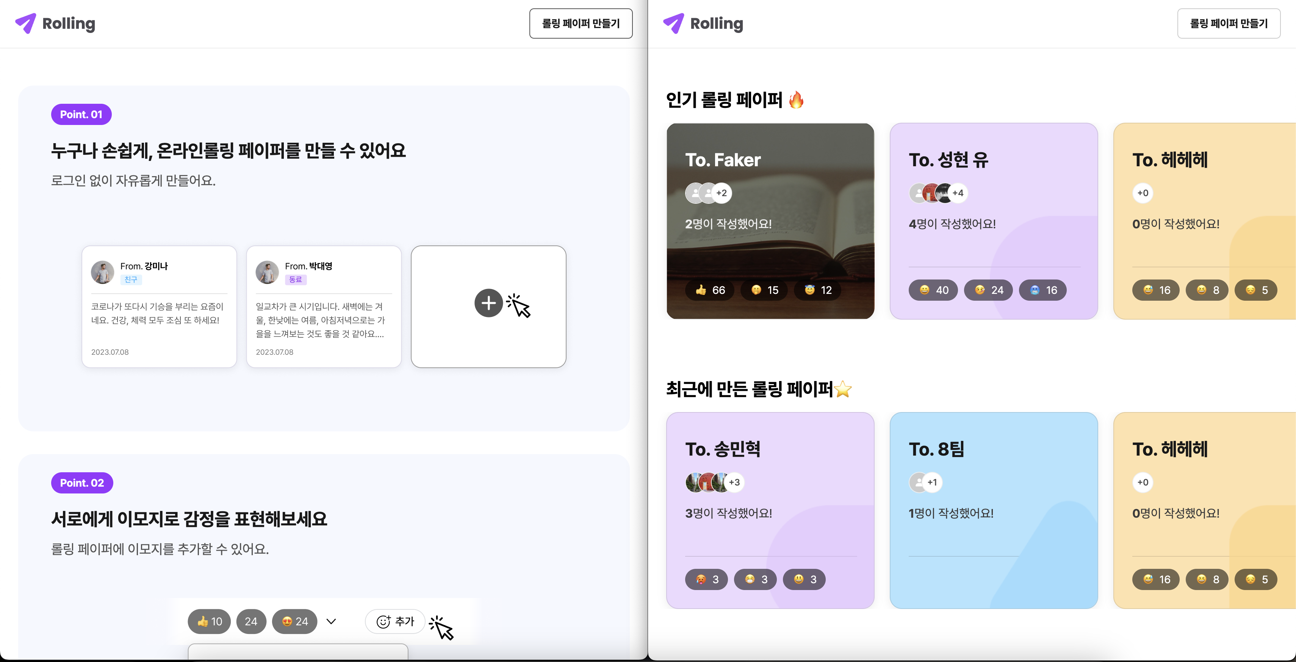Click the sweat-smile 16 badge on the popular 헤헤헤 card
The image size is (1296, 662).
1156,290
